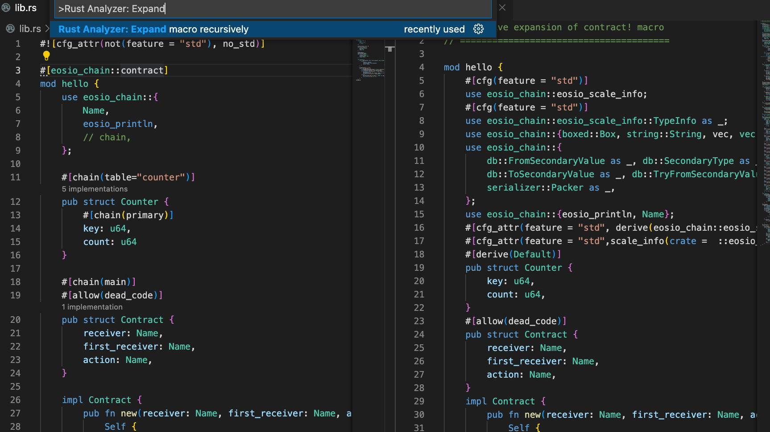Click the gear icon in command palette result
Viewport: 770px width, 432px height.
pos(479,29)
